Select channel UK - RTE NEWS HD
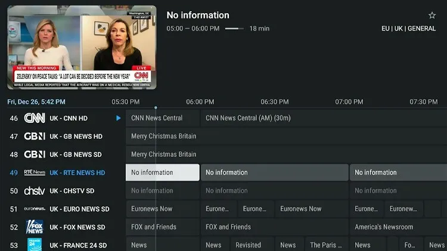The height and width of the screenshot is (251, 447). 77,172
